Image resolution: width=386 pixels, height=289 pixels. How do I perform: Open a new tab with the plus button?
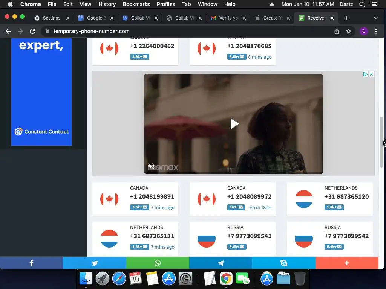point(346,18)
